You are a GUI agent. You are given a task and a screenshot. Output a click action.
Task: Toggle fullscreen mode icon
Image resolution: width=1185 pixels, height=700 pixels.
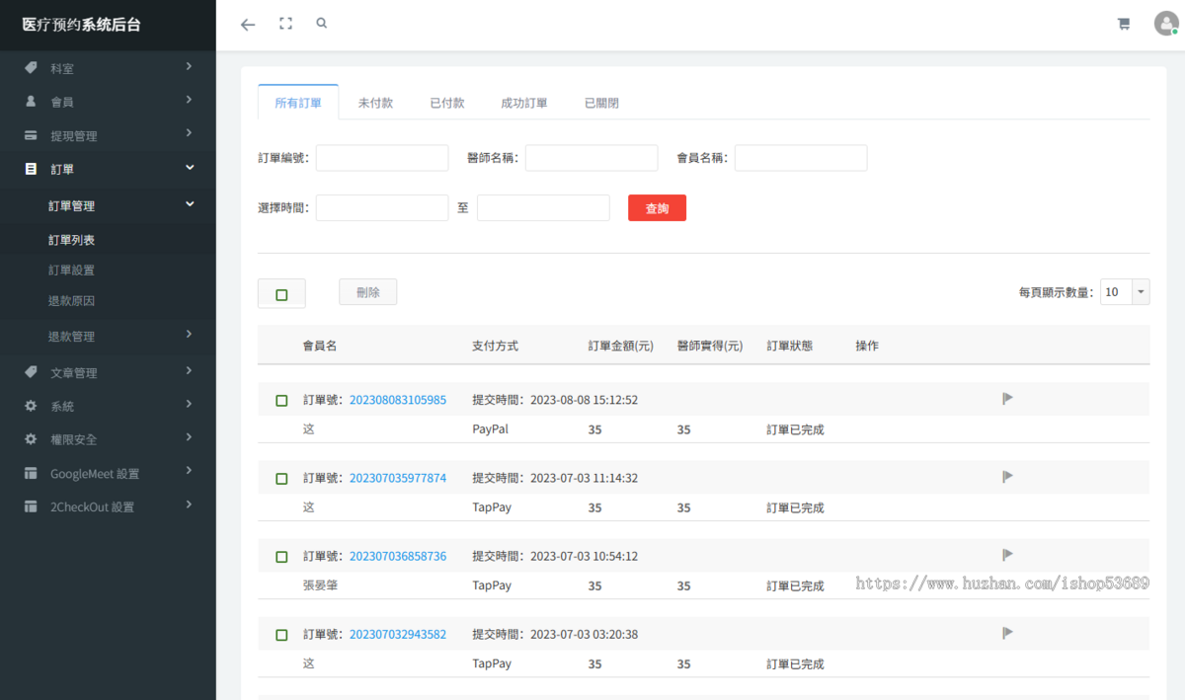(285, 24)
